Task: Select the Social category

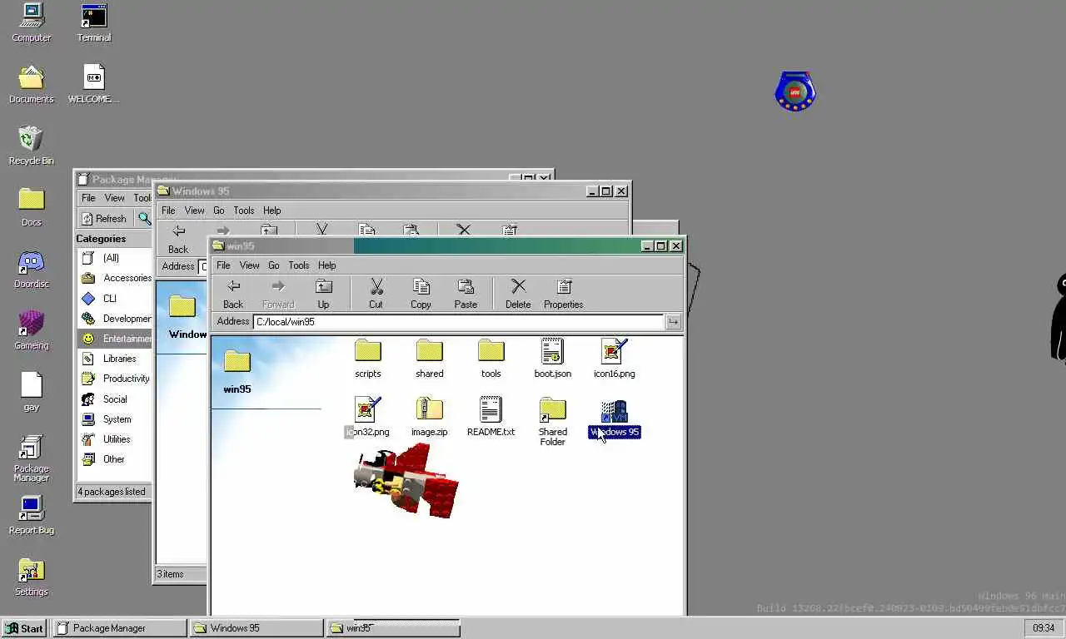Action: click(114, 399)
